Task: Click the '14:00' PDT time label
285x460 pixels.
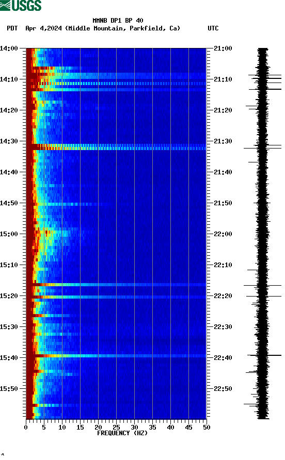Action: (9, 48)
